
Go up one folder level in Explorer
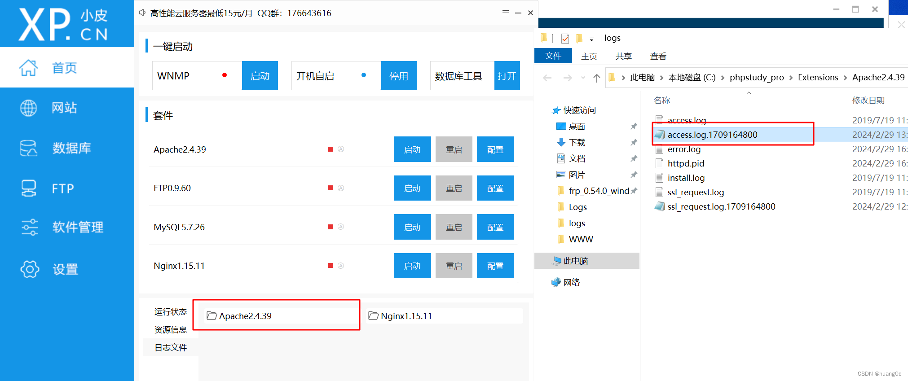(596, 78)
